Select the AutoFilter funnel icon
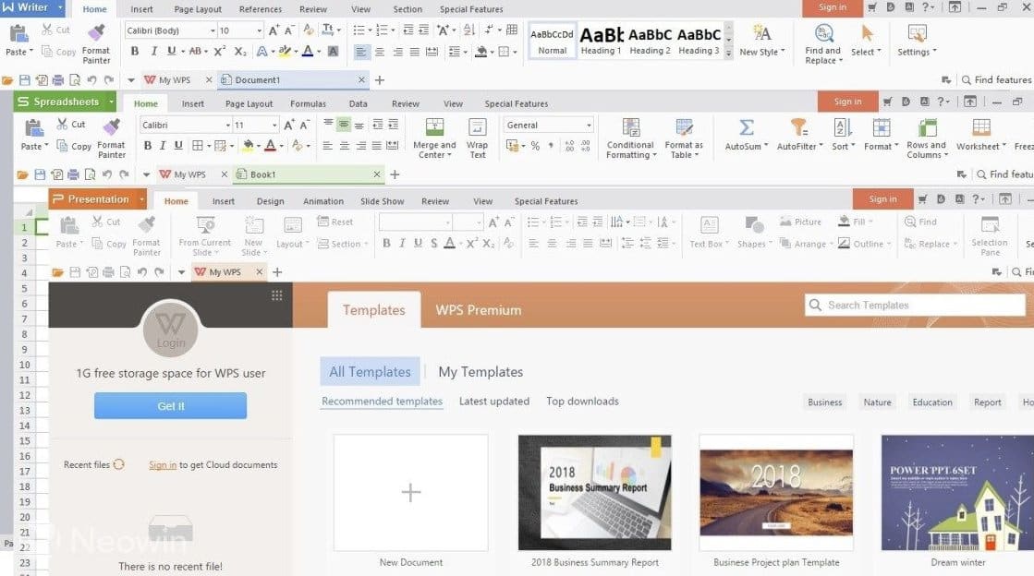The width and height of the screenshot is (1034, 576). tap(798, 128)
